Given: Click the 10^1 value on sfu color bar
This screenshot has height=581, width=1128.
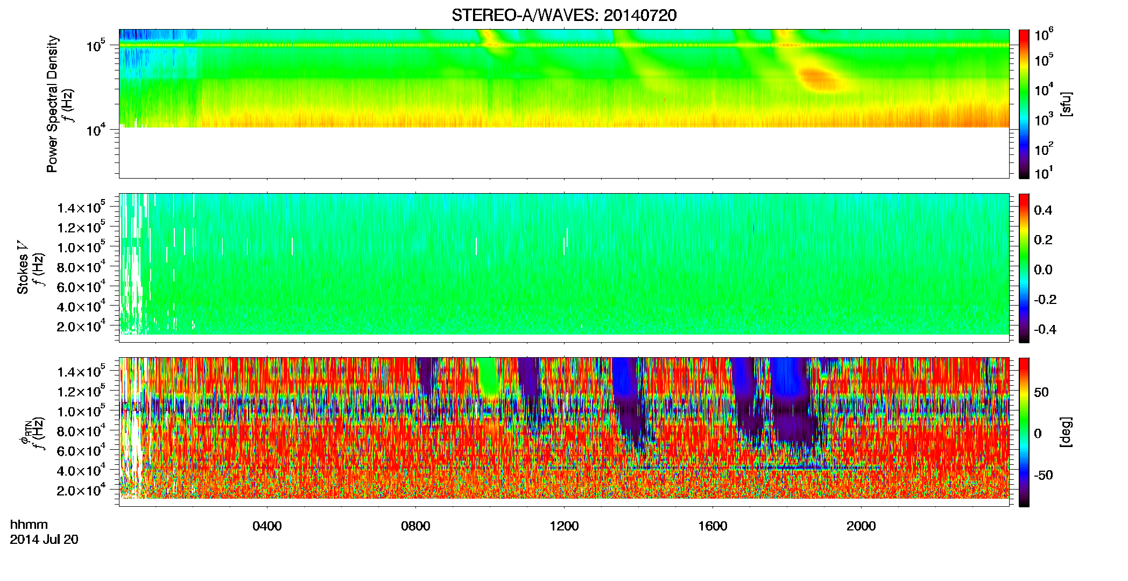Looking at the screenshot, I should coord(1044,173).
